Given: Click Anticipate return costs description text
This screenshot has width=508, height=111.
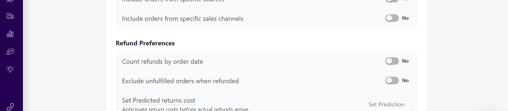Looking at the screenshot, I should tap(185, 109).
